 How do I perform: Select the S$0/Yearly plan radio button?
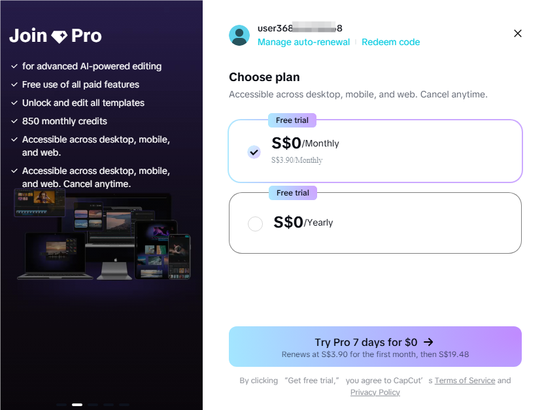coord(255,223)
